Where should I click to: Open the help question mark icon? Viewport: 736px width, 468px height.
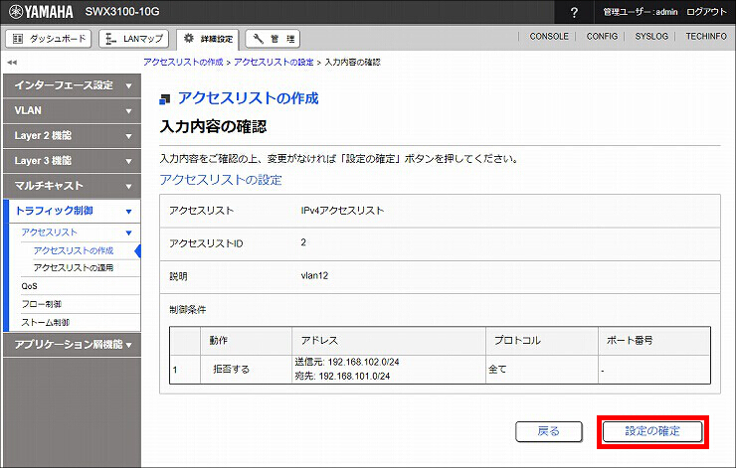(574, 12)
